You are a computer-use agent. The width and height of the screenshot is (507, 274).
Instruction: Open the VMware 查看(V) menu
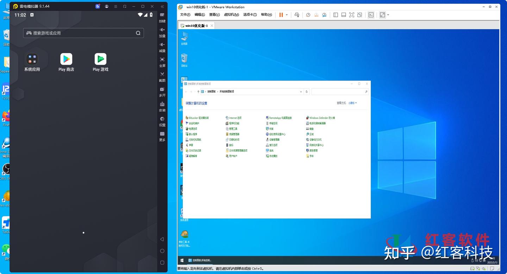click(x=214, y=15)
